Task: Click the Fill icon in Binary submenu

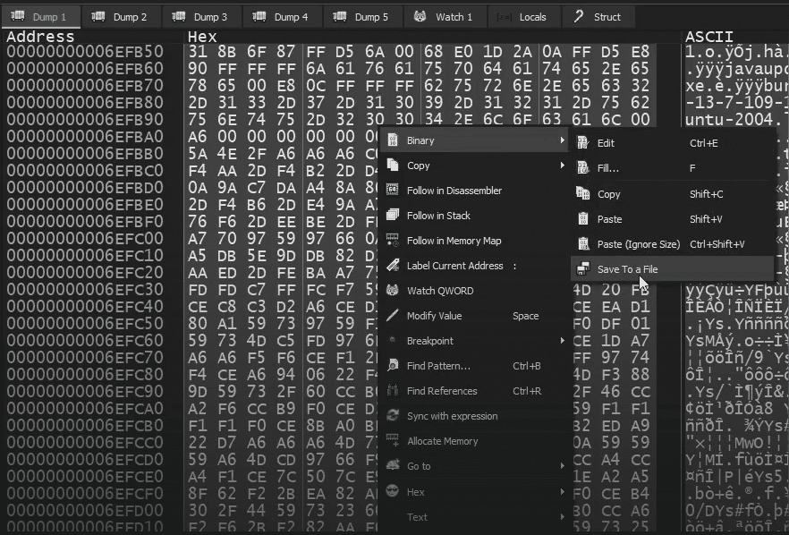Action: click(x=582, y=168)
